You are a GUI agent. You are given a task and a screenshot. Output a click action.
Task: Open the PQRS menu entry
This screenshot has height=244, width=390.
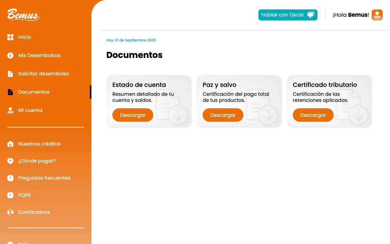pyautogui.click(x=24, y=195)
